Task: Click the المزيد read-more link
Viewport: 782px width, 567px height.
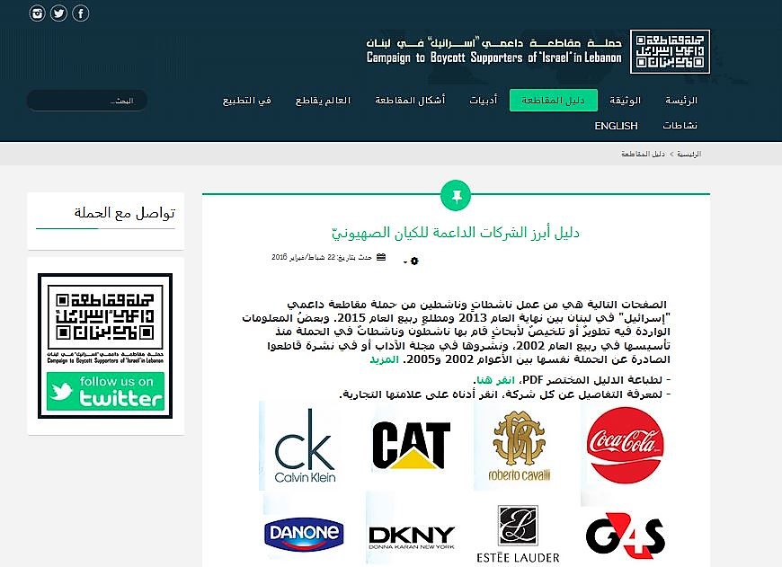Action: [384, 359]
